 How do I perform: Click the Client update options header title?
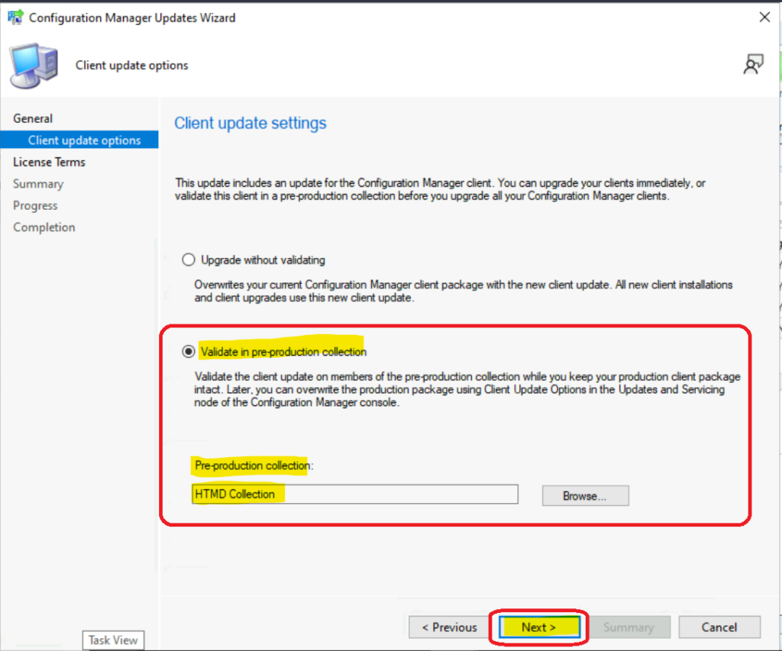(x=132, y=66)
